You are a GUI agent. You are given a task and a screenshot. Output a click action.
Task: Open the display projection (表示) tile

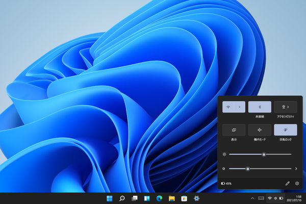tap(234, 130)
